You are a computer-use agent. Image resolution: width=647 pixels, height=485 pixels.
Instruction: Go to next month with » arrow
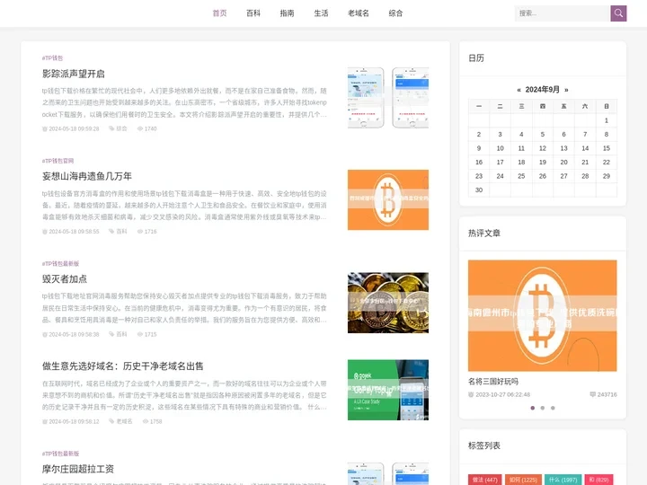coord(566,90)
